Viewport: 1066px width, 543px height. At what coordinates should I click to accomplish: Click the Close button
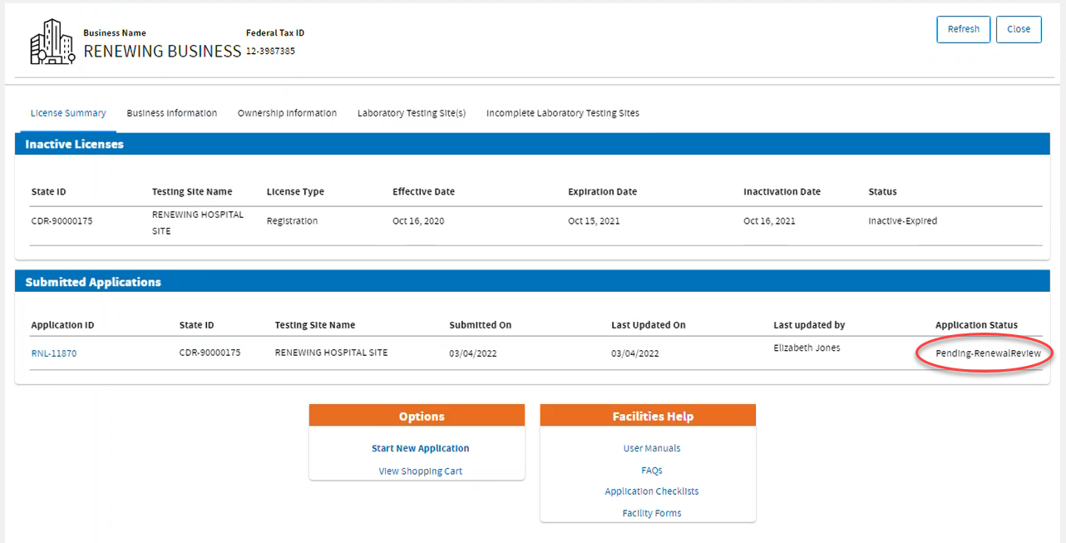click(1019, 28)
